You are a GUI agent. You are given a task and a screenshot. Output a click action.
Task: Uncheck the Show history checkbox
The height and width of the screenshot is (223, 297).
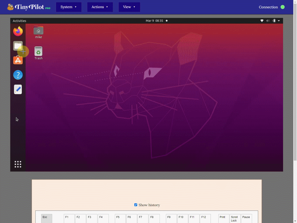click(x=136, y=205)
